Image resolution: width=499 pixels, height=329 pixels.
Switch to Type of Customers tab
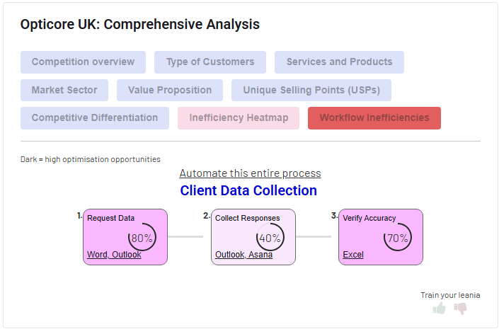pyautogui.click(x=210, y=62)
